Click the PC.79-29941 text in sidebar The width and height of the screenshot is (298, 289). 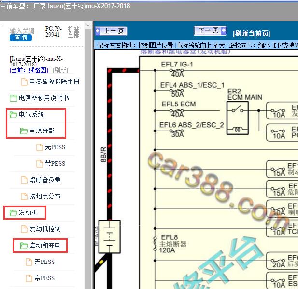(54, 32)
